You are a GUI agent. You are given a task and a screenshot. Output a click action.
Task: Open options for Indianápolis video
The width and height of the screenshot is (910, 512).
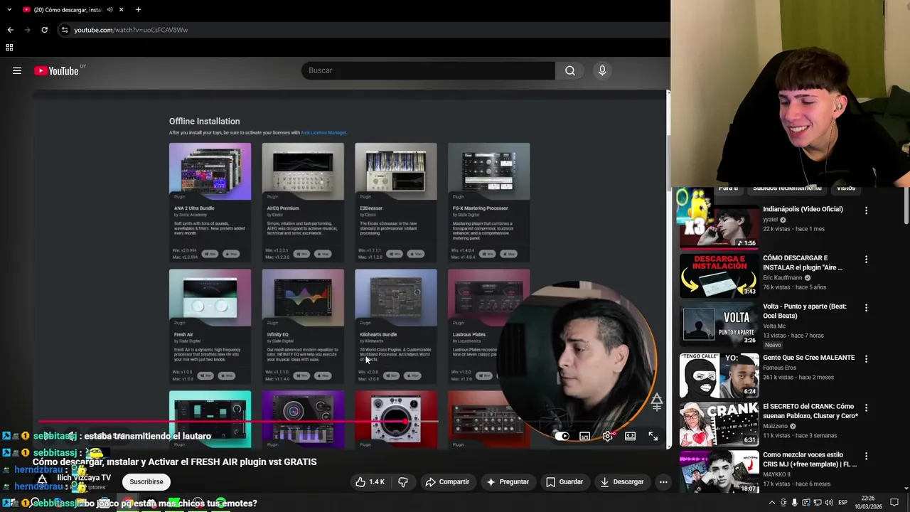tap(866, 210)
